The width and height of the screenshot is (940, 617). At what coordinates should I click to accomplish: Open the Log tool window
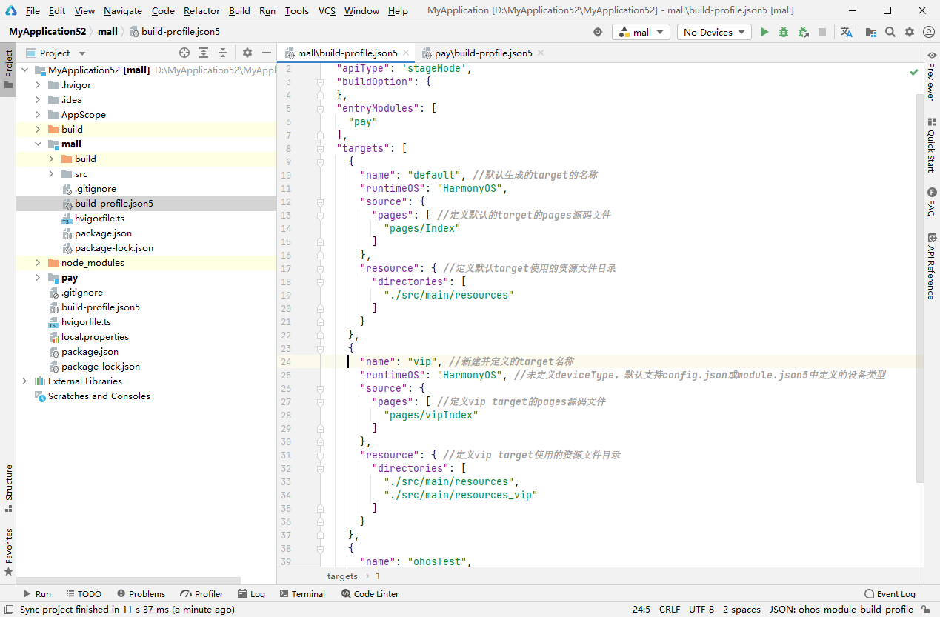point(251,593)
